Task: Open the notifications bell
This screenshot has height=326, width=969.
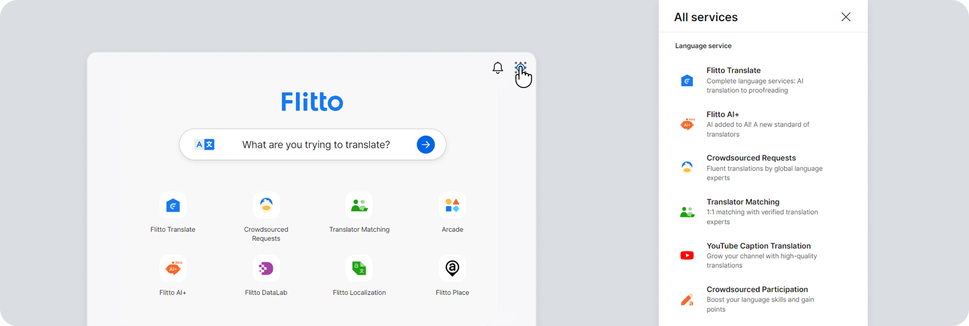Action: (x=498, y=68)
